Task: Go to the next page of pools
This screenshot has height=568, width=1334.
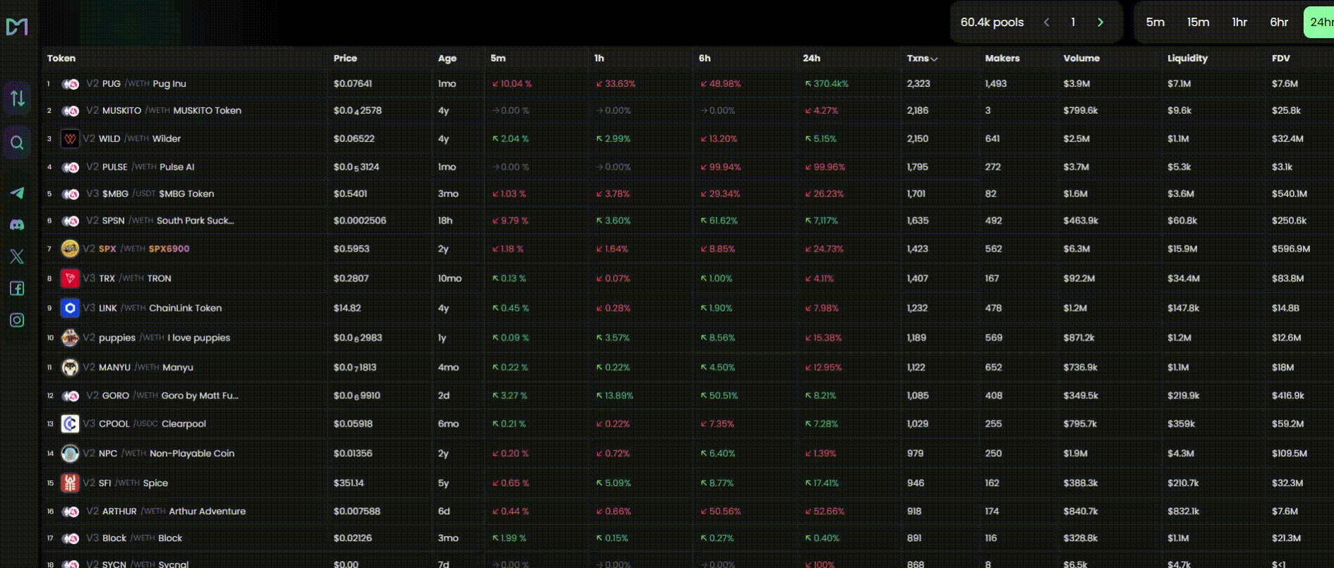Action: 1099,22
